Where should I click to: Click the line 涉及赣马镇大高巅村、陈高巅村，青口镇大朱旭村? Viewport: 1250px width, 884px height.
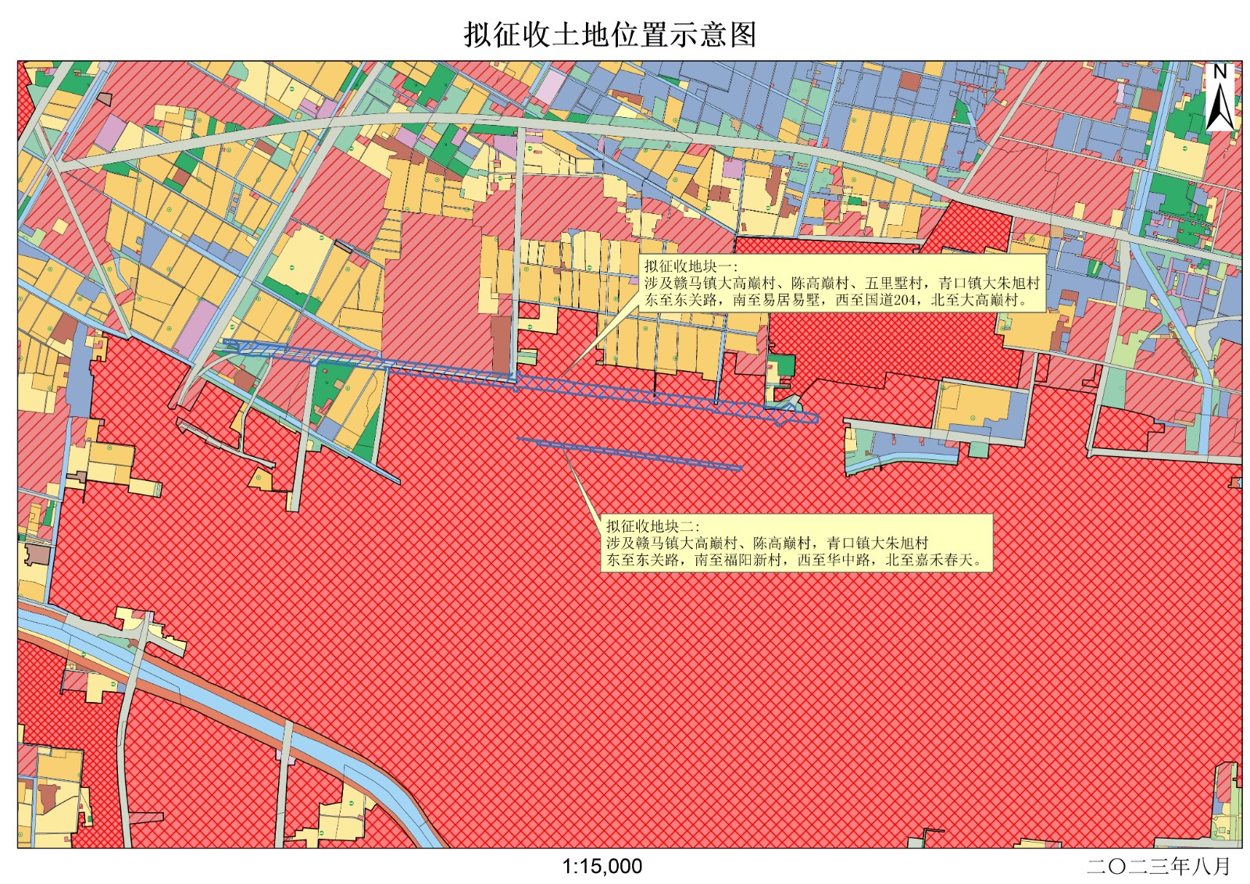point(767,543)
